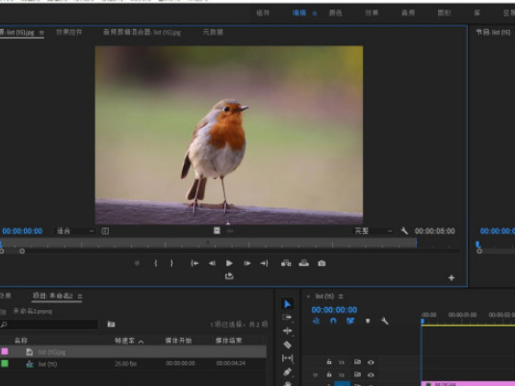Toggle nest sequence insert option in timeline
This screenshot has width=515, height=386.
pyautogui.click(x=316, y=321)
